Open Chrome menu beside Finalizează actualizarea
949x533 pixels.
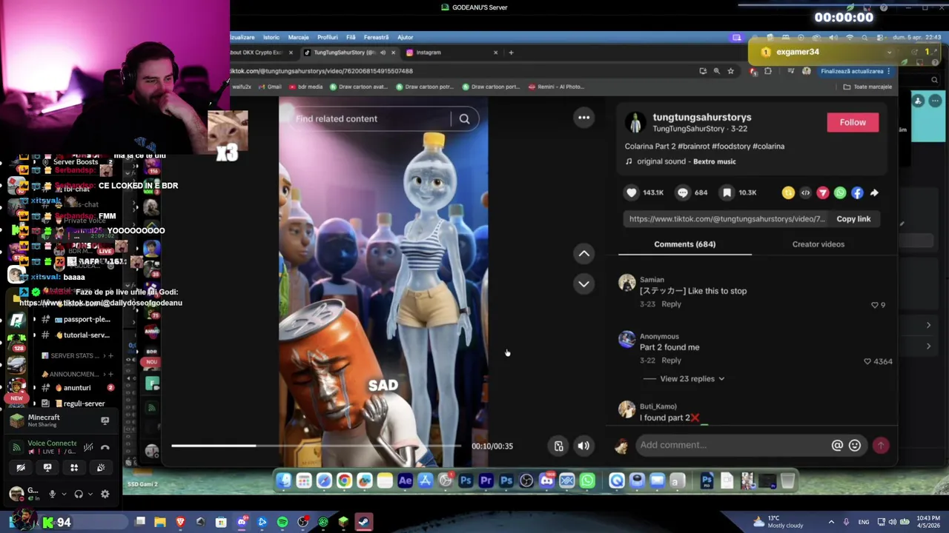pyautogui.click(x=888, y=71)
